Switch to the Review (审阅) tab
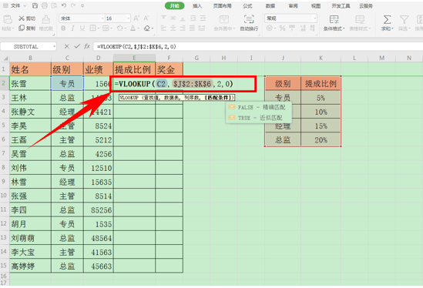Viewport: 423px width, 288px height. click(293, 6)
